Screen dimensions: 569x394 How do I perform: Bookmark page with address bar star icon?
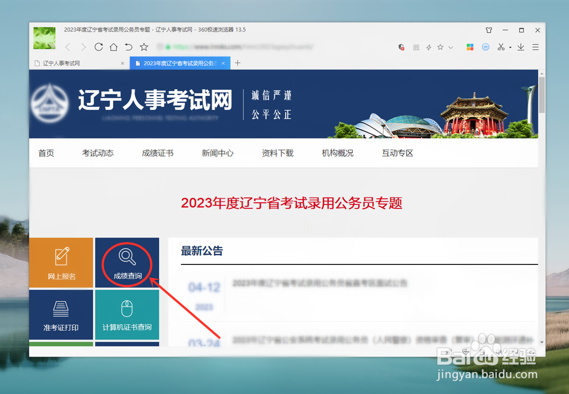click(x=440, y=47)
